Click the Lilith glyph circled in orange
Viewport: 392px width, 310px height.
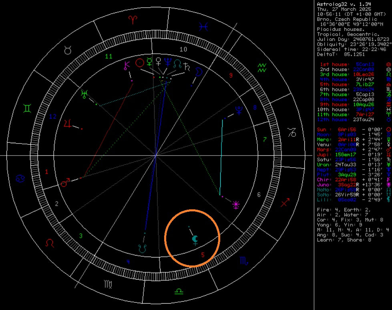coord(195,240)
